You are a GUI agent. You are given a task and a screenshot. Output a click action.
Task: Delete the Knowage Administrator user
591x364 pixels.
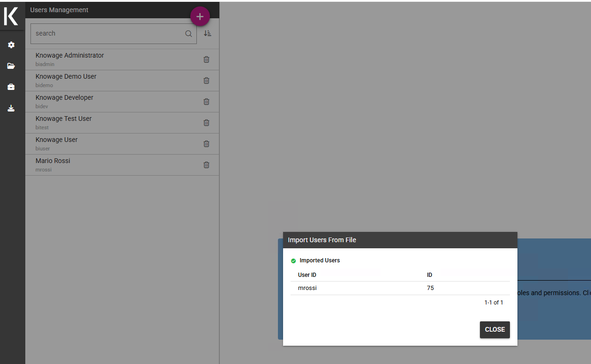pos(206,59)
